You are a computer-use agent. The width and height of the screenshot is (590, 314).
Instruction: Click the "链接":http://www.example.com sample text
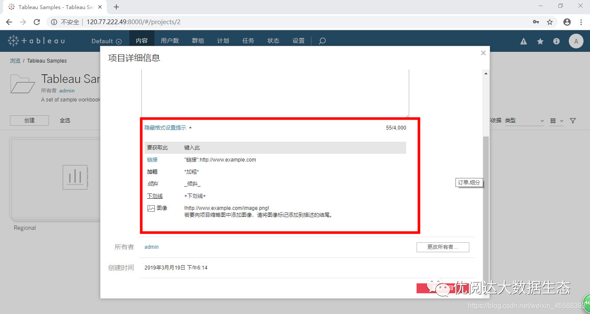[220, 160]
